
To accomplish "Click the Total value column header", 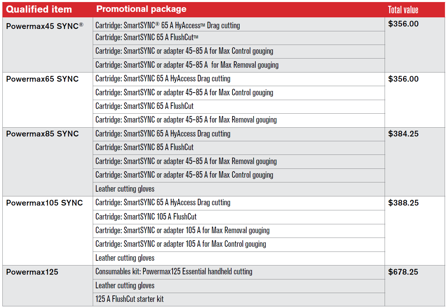I will click(403, 10).
